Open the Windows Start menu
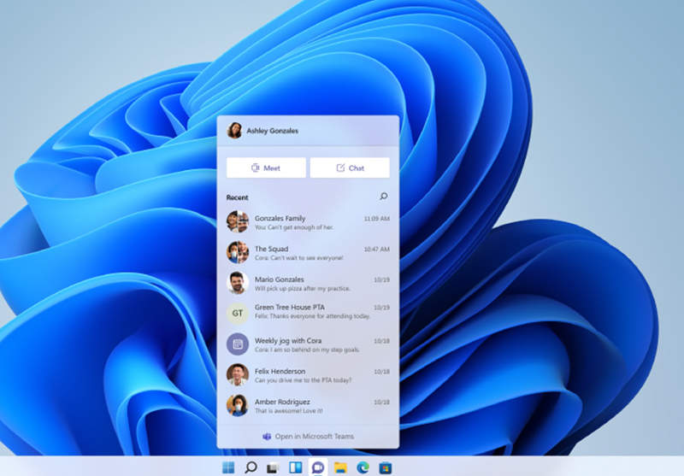Screen dimensions: 684x476 pos(228,467)
